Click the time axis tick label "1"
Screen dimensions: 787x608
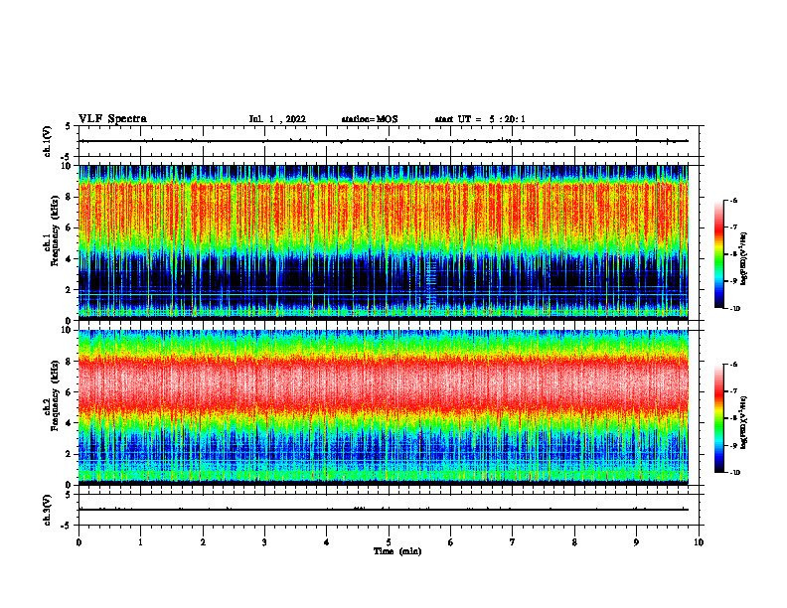(x=140, y=542)
